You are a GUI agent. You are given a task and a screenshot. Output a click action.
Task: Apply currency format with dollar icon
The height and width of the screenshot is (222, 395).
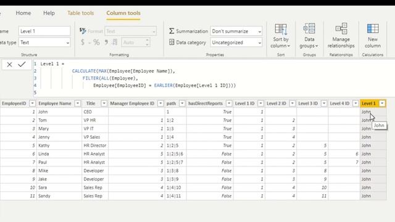82,43
